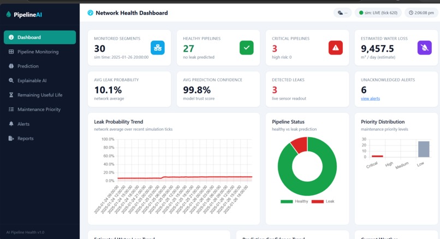
Task: Click the green Healthy legend color swatch
Action: pyautogui.click(x=287, y=201)
